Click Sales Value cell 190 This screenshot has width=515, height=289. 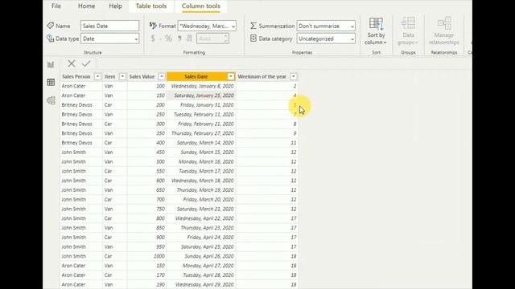tap(146, 284)
